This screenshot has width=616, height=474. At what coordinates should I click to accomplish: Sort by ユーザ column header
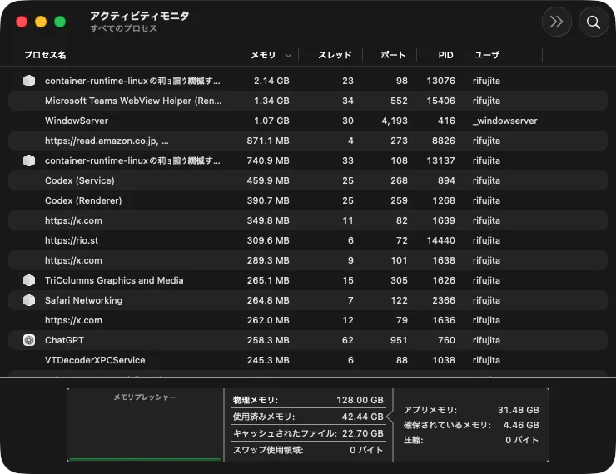click(487, 55)
